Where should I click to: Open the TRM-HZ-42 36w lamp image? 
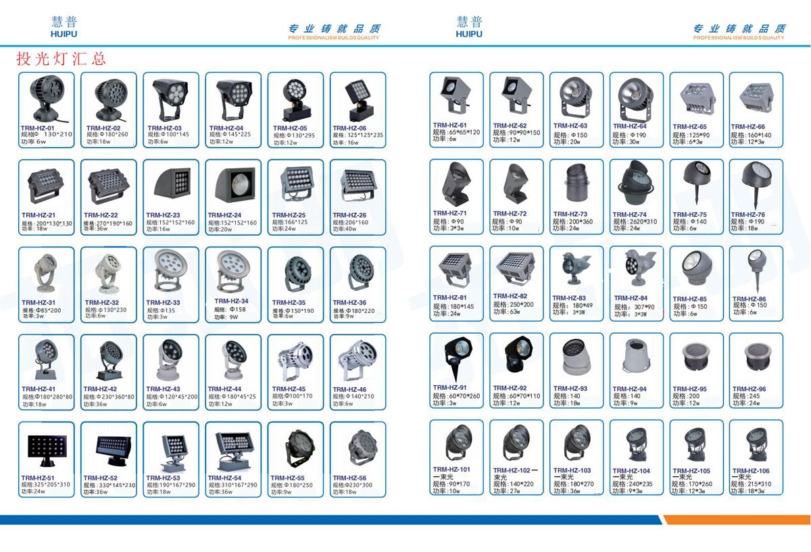coord(108,360)
